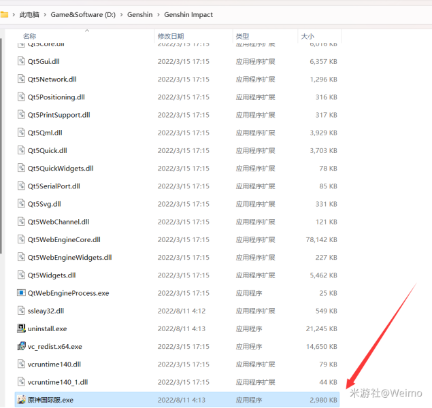Click the Qt5SerialPort.dll file icon
The image size is (432, 408).
pyautogui.click(x=21, y=186)
